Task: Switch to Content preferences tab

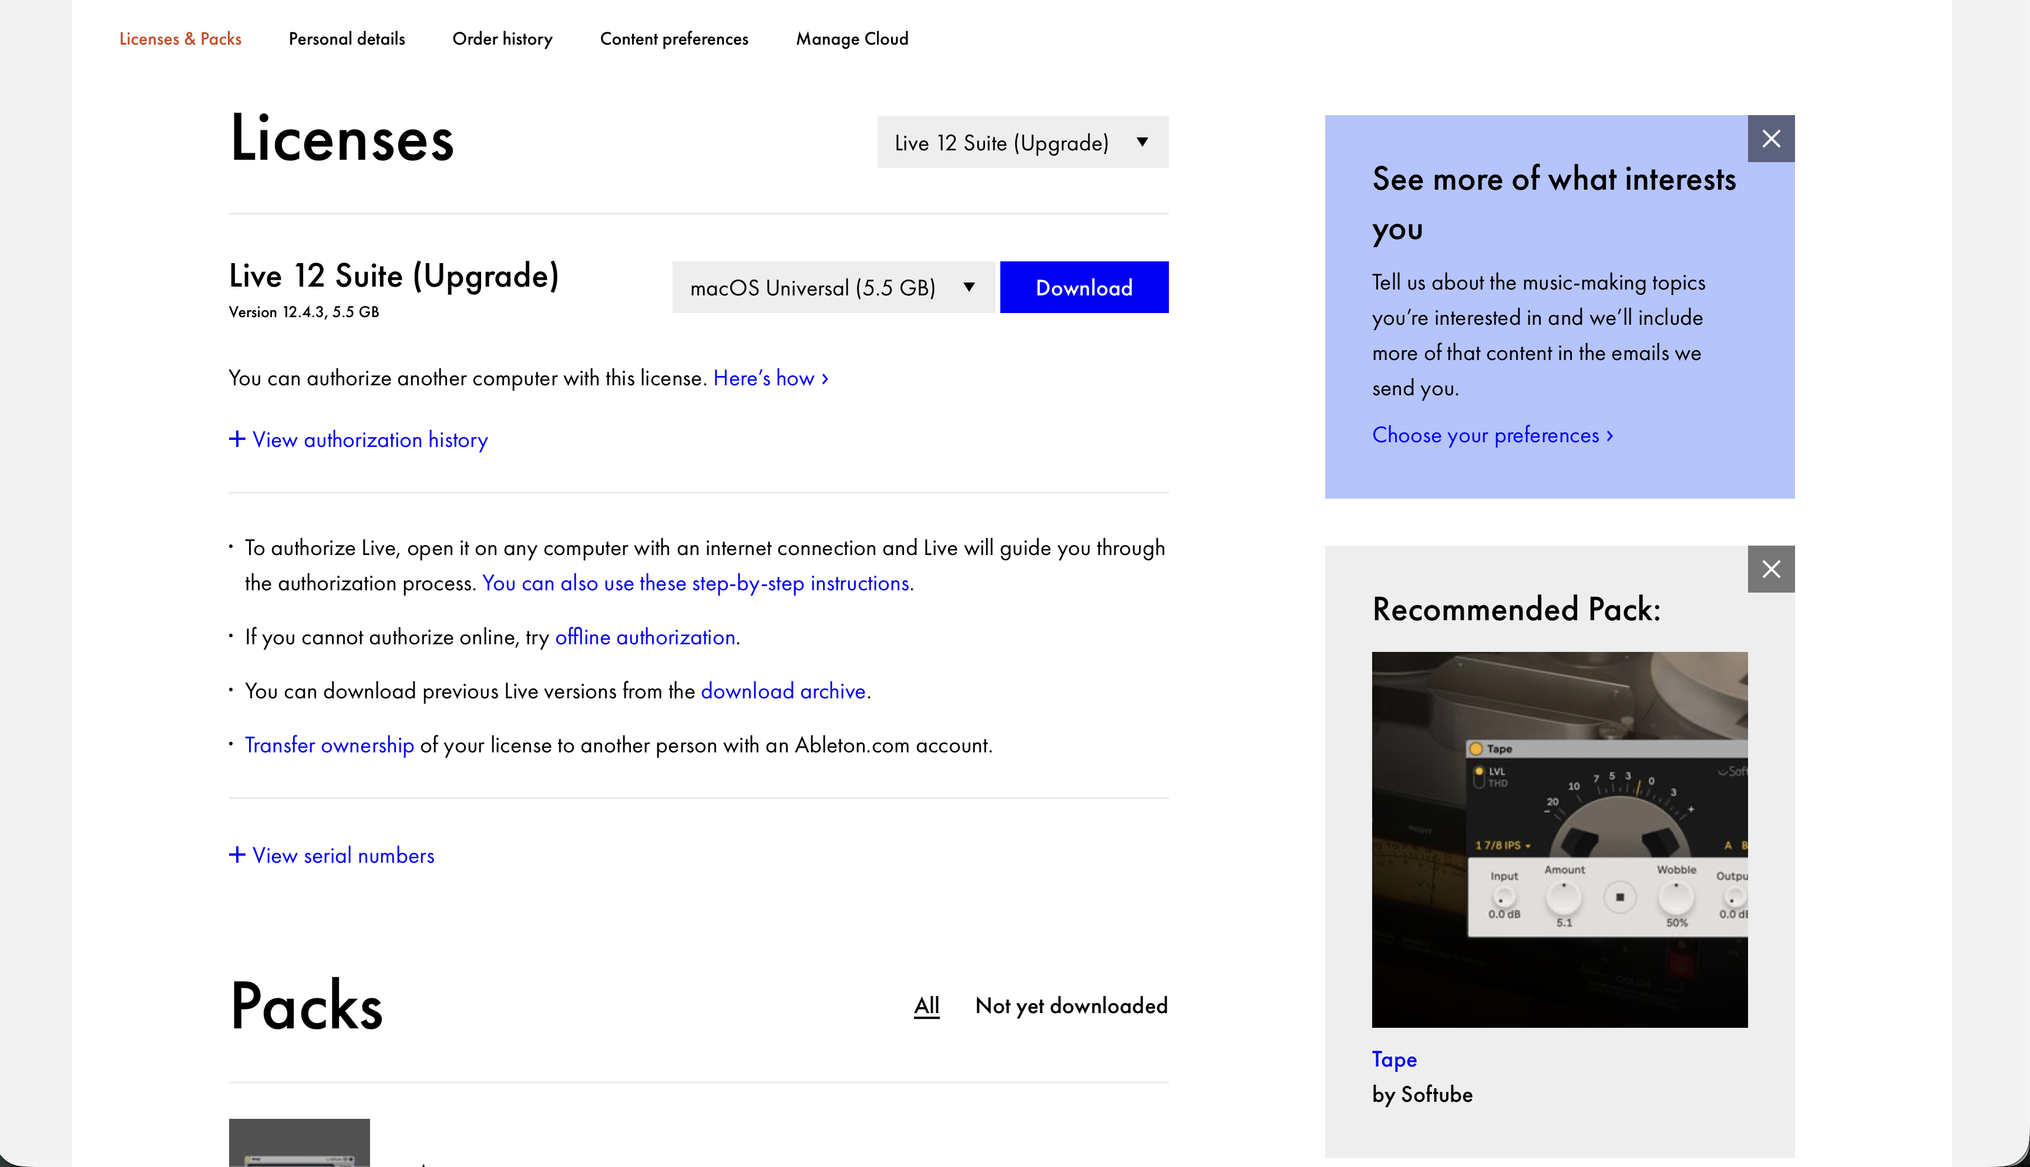Action: click(x=674, y=39)
